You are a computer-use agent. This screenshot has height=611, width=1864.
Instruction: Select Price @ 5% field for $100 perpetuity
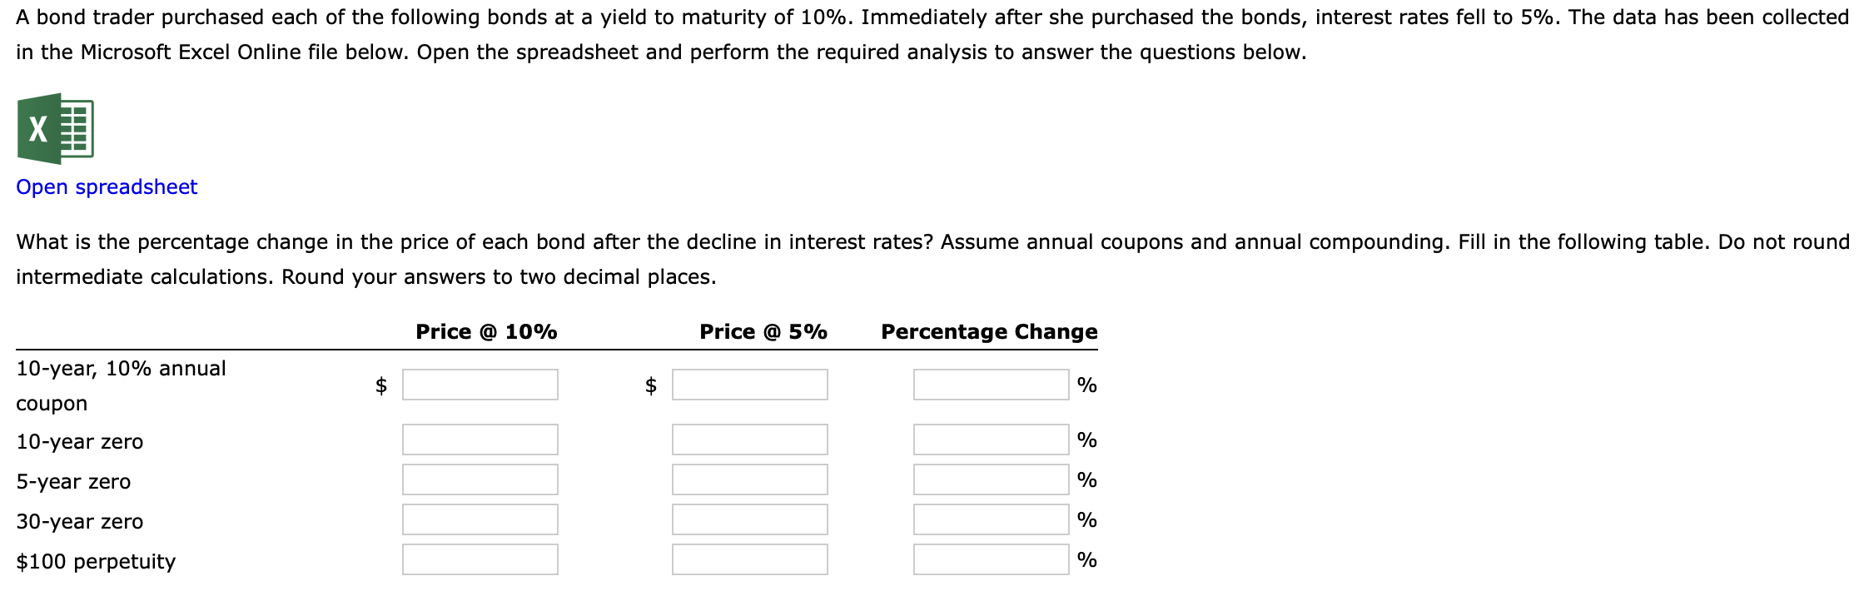click(750, 559)
